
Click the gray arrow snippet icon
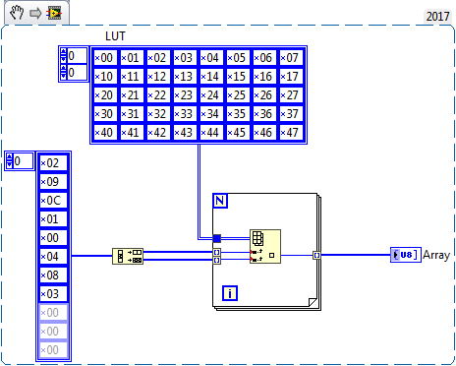click(x=35, y=14)
